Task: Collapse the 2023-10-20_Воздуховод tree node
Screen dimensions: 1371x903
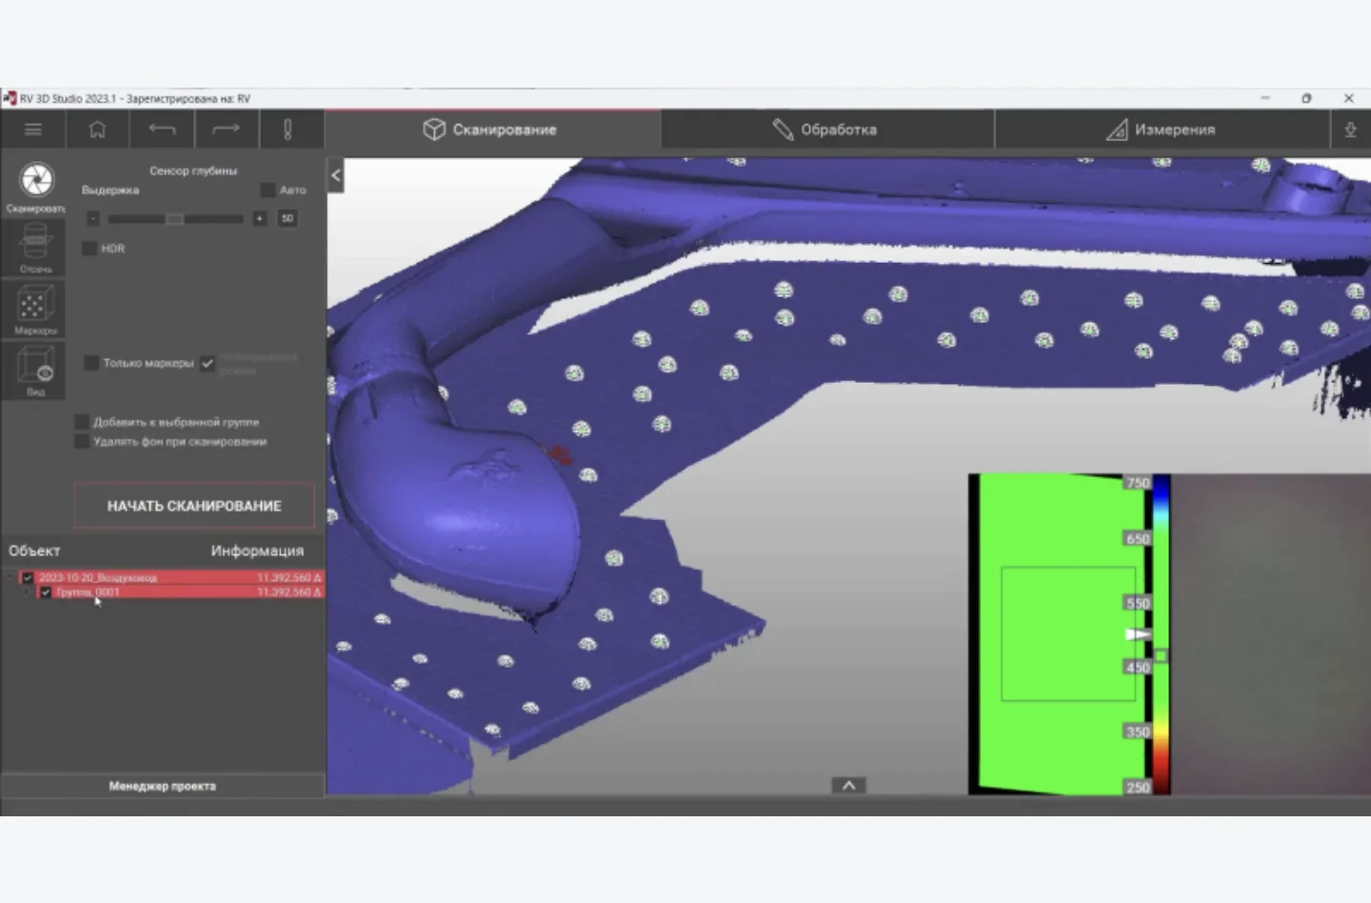Action: tap(10, 577)
